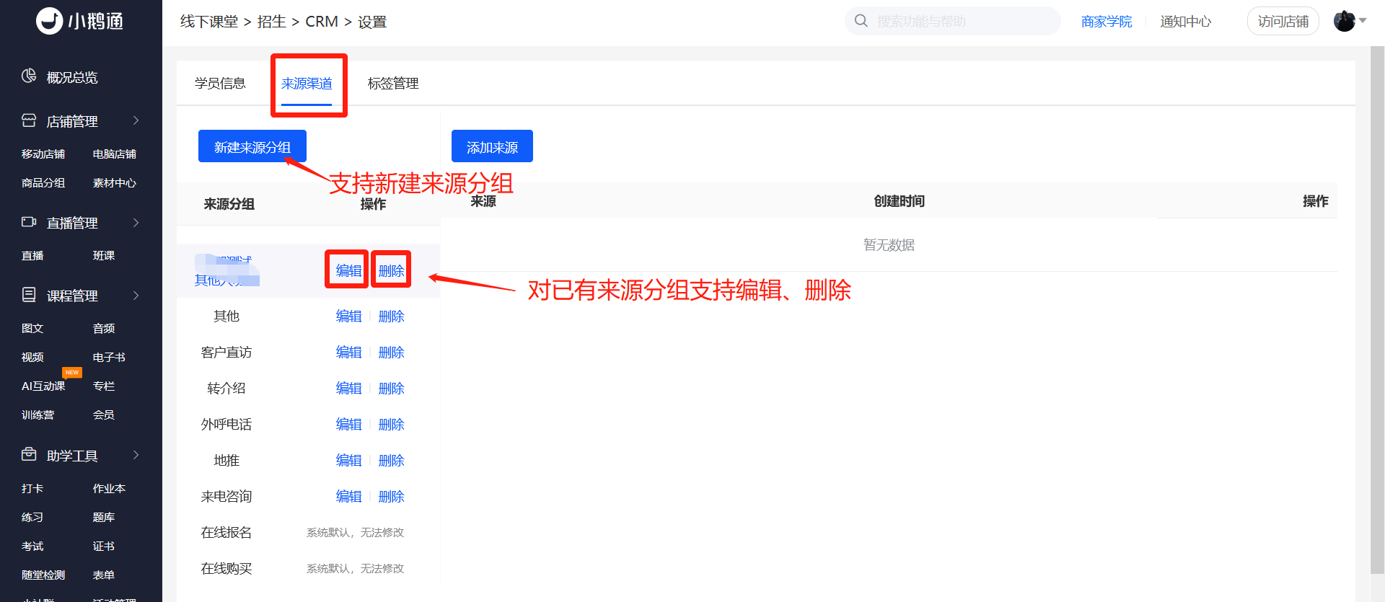This screenshot has width=1385, height=602.
Task: Expand the 店铺管理 chevron
Action: tap(136, 120)
